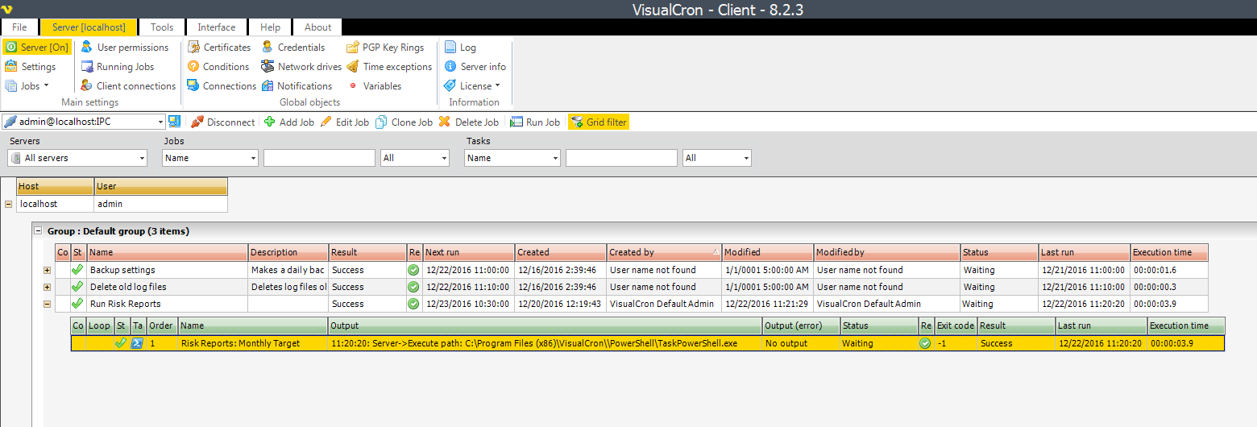Expand the Backup settings job row

pos(47,270)
